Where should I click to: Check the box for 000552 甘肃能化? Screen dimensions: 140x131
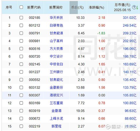(21, 80)
